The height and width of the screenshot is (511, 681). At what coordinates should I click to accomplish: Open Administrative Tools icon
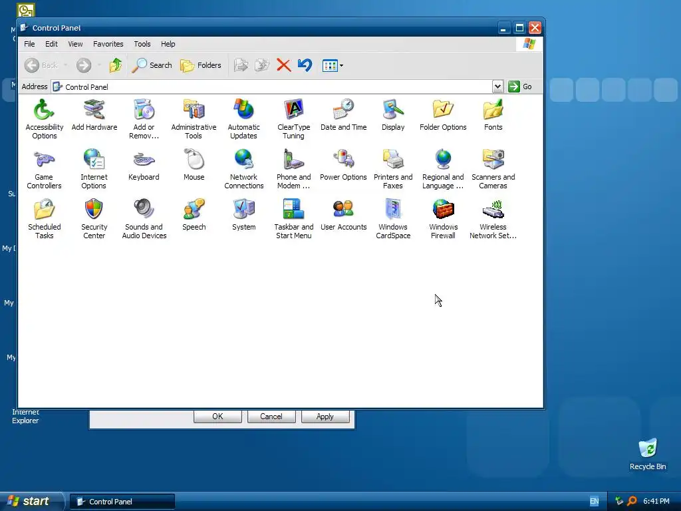[194, 118]
